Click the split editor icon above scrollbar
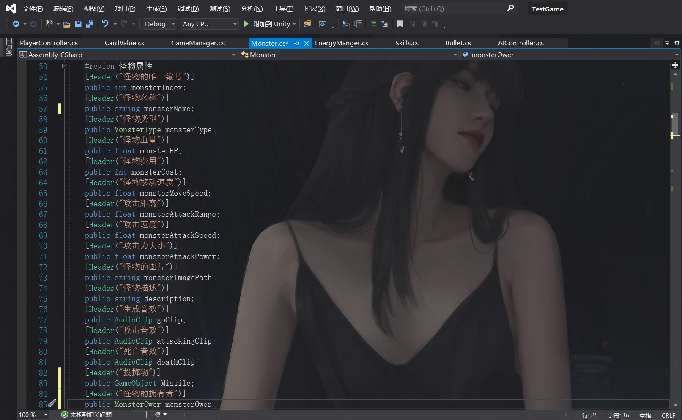Image resolution: width=682 pixels, height=420 pixels. (x=675, y=65)
